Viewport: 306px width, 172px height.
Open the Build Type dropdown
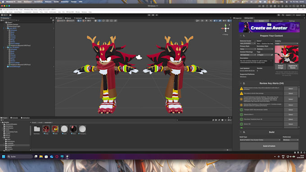(260, 140)
